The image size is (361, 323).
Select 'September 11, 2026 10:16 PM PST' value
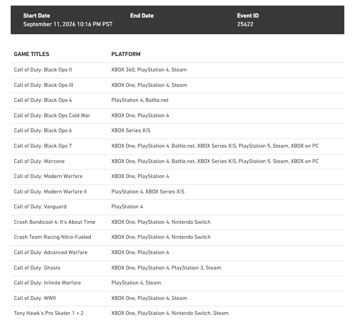pos(68,24)
